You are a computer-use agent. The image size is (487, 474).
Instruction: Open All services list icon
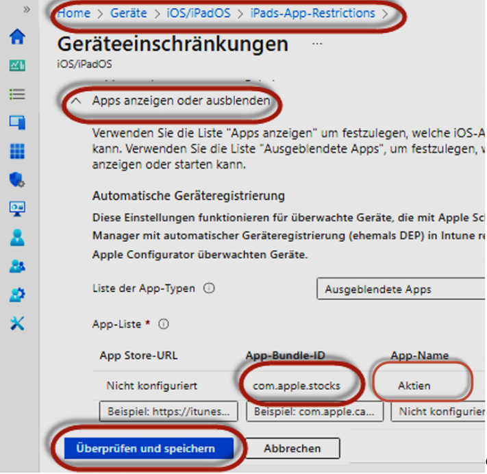point(17,94)
